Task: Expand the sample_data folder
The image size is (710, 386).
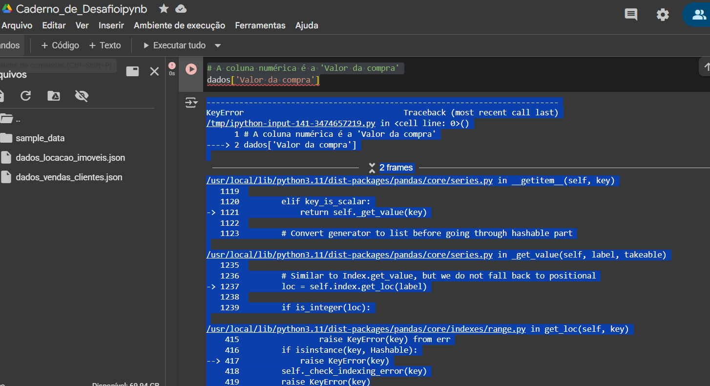Action: [x=40, y=138]
